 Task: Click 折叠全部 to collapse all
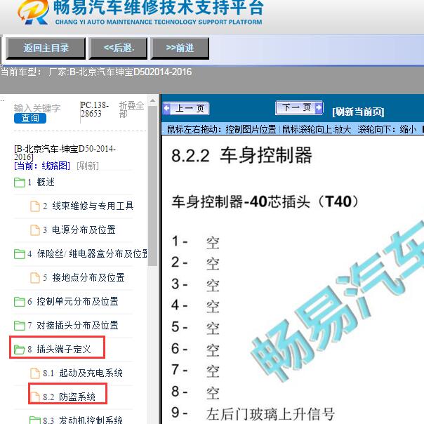[131, 110]
